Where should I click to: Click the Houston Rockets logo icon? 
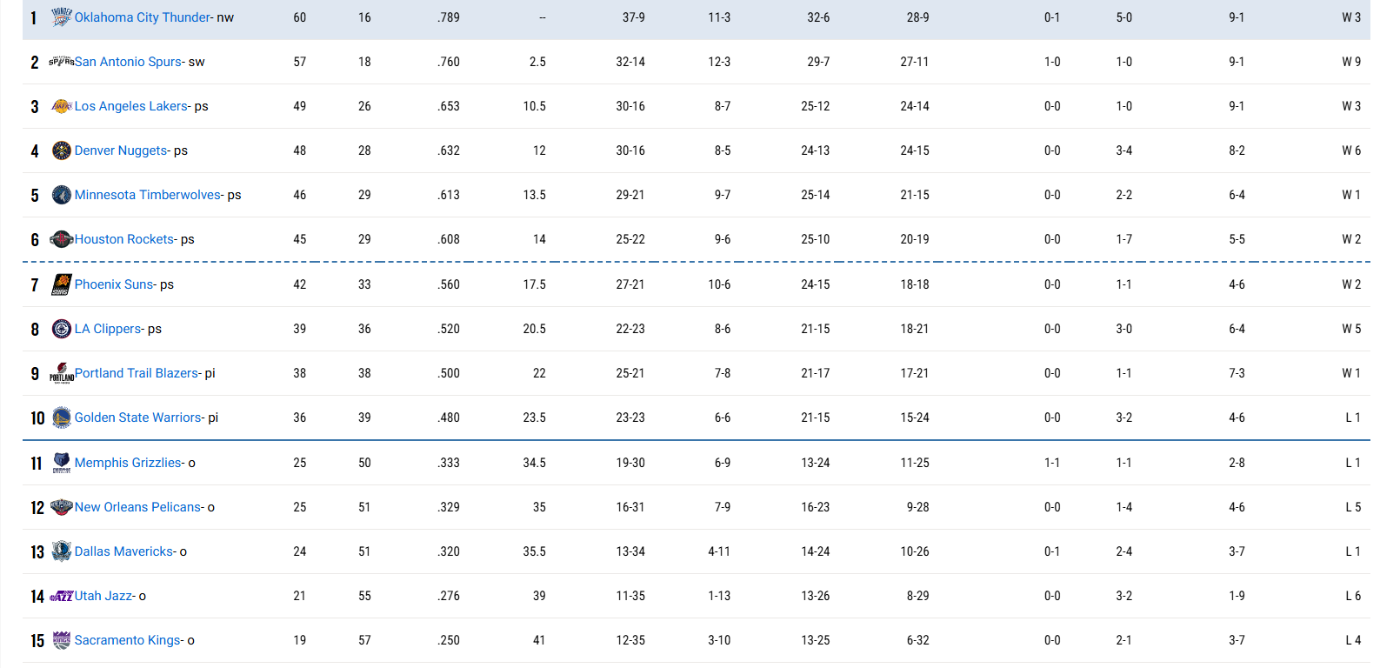(x=62, y=239)
